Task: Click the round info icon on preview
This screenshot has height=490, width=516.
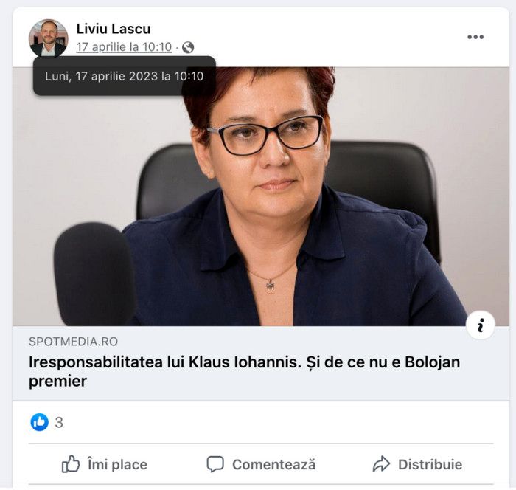Action: tap(481, 325)
